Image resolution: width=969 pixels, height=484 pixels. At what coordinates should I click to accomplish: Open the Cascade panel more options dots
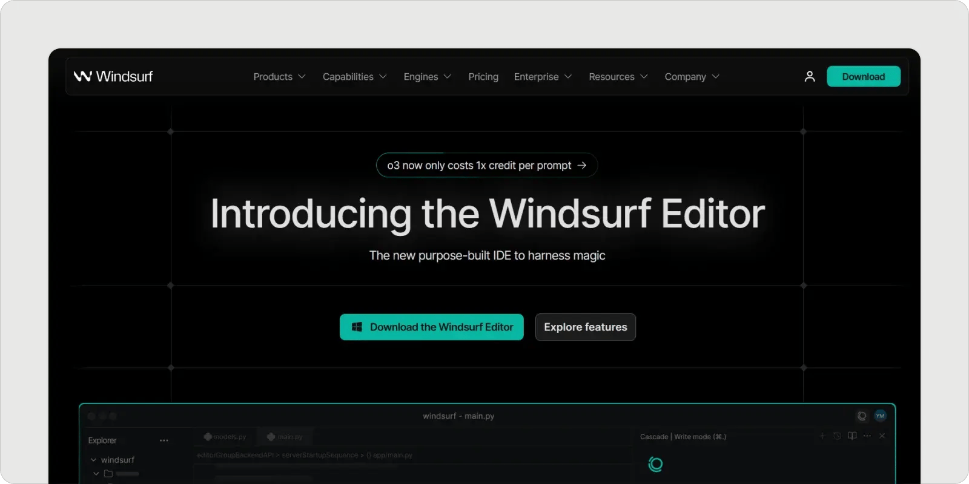coord(867,436)
